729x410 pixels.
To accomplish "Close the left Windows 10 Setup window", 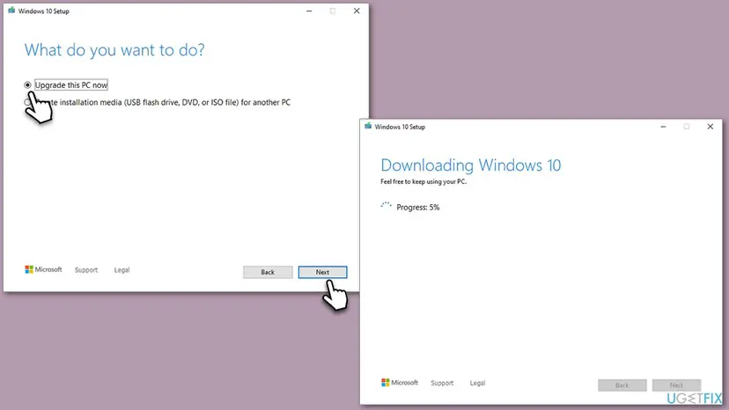I will coord(357,11).
